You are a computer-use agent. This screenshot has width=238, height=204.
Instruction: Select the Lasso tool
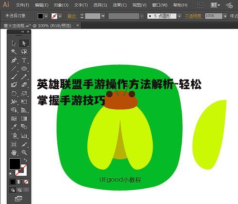click(x=24, y=51)
